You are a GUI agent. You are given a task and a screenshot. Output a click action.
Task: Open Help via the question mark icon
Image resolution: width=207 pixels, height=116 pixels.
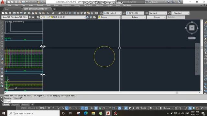(x=96, y=13)
